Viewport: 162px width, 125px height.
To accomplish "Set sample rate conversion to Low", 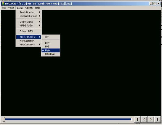I will pos(51,43).
